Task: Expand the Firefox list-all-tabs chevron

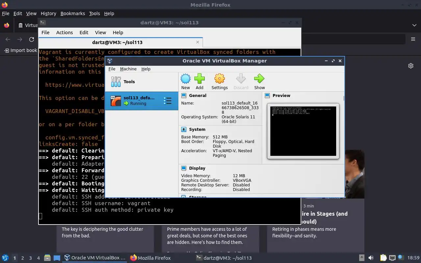Action: tap(414, 25)
